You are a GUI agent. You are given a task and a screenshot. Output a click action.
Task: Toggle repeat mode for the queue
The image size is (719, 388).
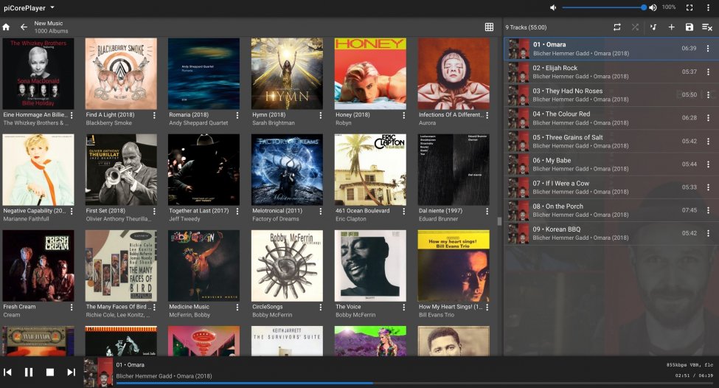pyautogui.click(x=617, y=27)
